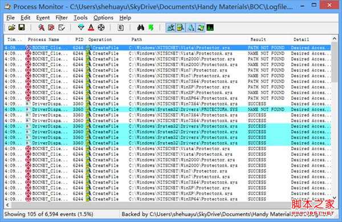Click the Open file toolbar icon
This screenshot has height=222, width=342.
[12, 27]
